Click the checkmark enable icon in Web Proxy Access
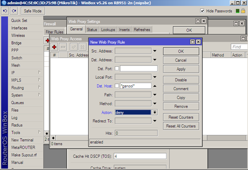This screenshot has width=248, height=170. coord(74,47)
